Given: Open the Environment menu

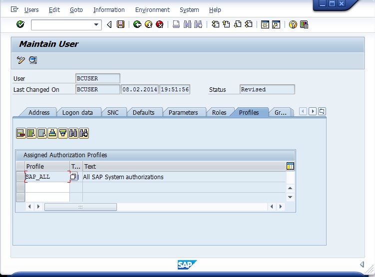Looking at the screenshot, I should 152,9.
